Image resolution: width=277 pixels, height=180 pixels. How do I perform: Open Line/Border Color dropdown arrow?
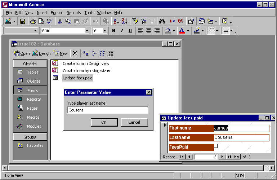click(x=203, y=31)
